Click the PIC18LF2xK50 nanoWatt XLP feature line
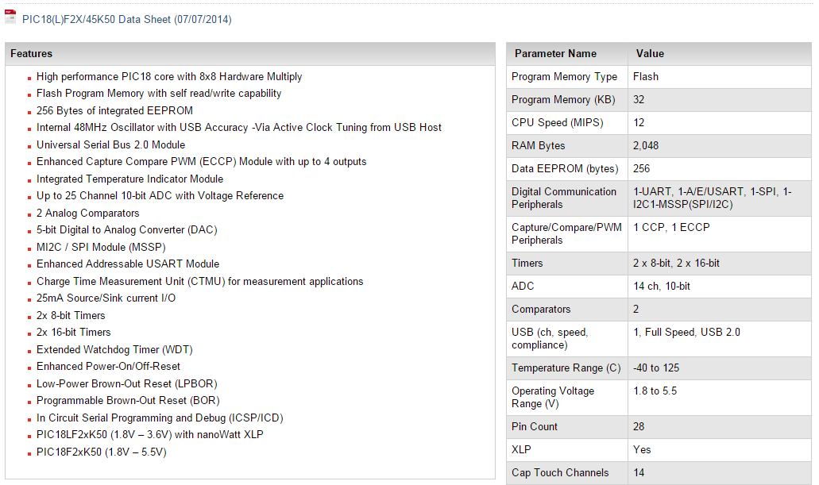Image resolution: width=819 pixels, height=485 pixels. coord(150,434)
